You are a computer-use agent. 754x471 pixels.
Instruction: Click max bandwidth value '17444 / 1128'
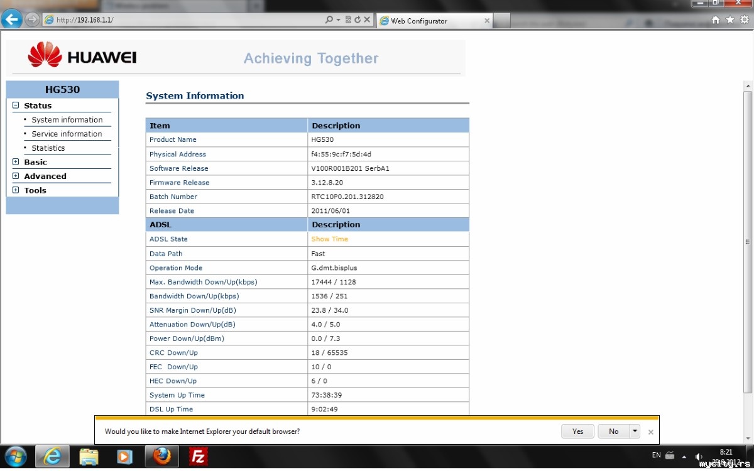[x=333, y=282]
